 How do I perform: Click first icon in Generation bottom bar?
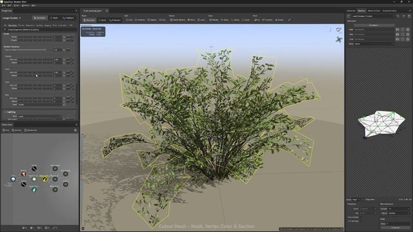(25, 228)
